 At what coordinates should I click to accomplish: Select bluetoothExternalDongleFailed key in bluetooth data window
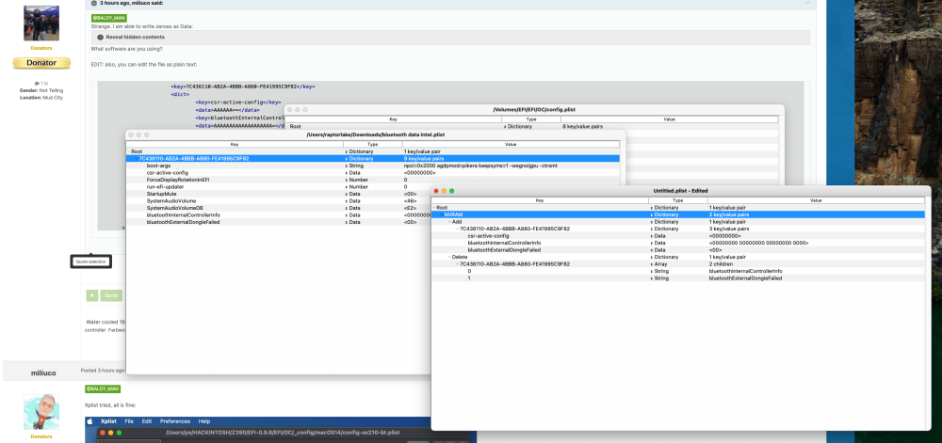184,222
